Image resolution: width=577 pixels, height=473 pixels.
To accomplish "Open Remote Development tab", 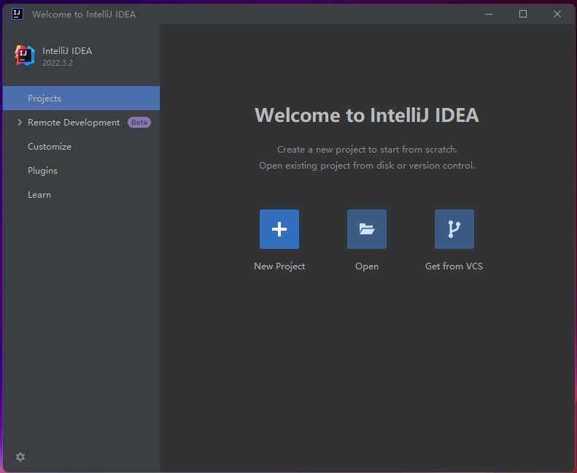I will [x=81, y=122].
